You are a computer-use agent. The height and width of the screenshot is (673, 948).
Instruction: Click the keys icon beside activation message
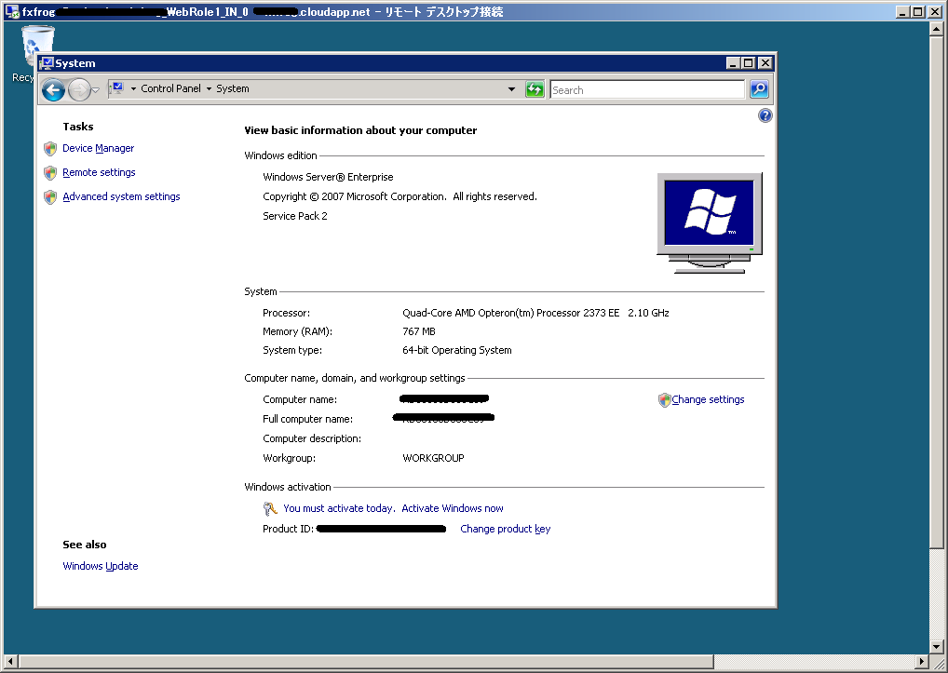click(x=270, y=509)
